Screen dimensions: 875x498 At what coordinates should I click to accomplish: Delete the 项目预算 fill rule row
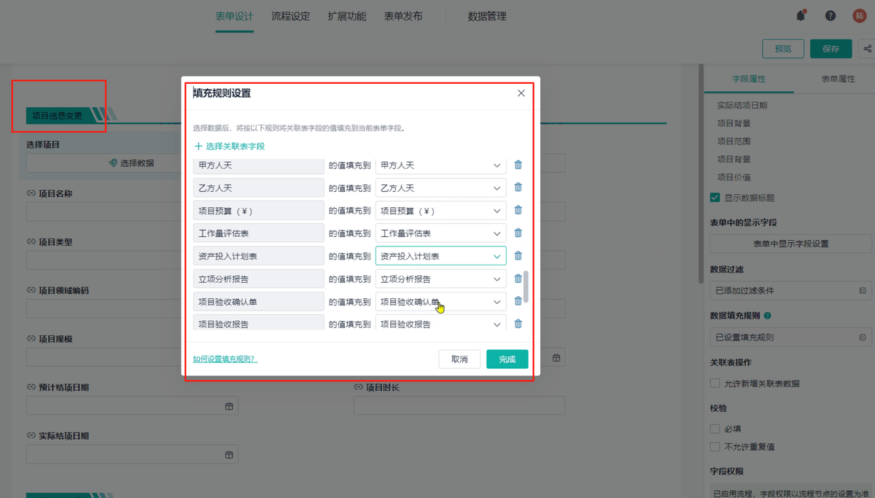coord(518,210)
